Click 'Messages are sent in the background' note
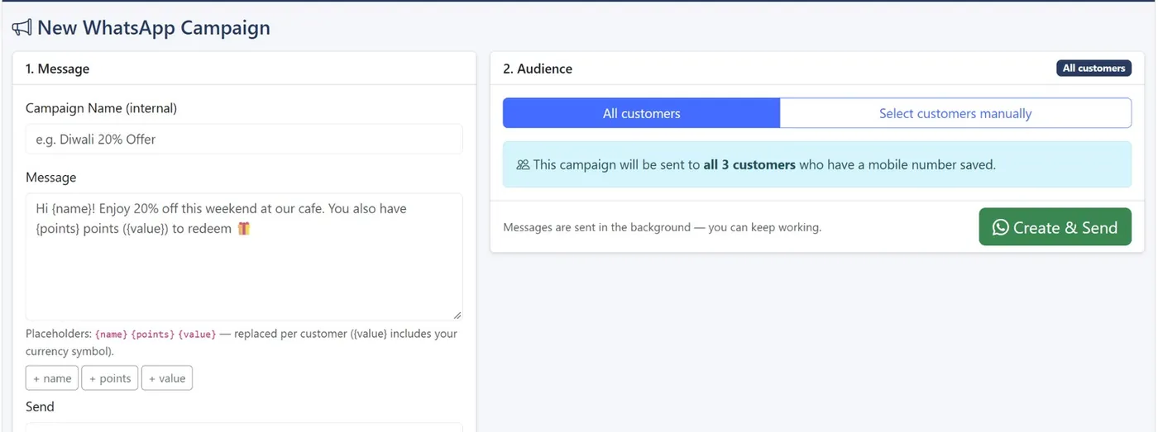 click(662, 227)
